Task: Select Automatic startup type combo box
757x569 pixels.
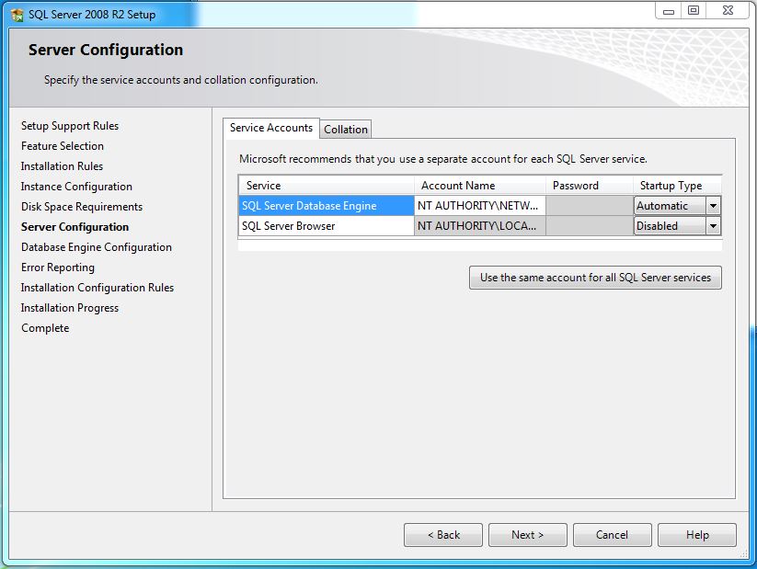Action: [671, 205]
